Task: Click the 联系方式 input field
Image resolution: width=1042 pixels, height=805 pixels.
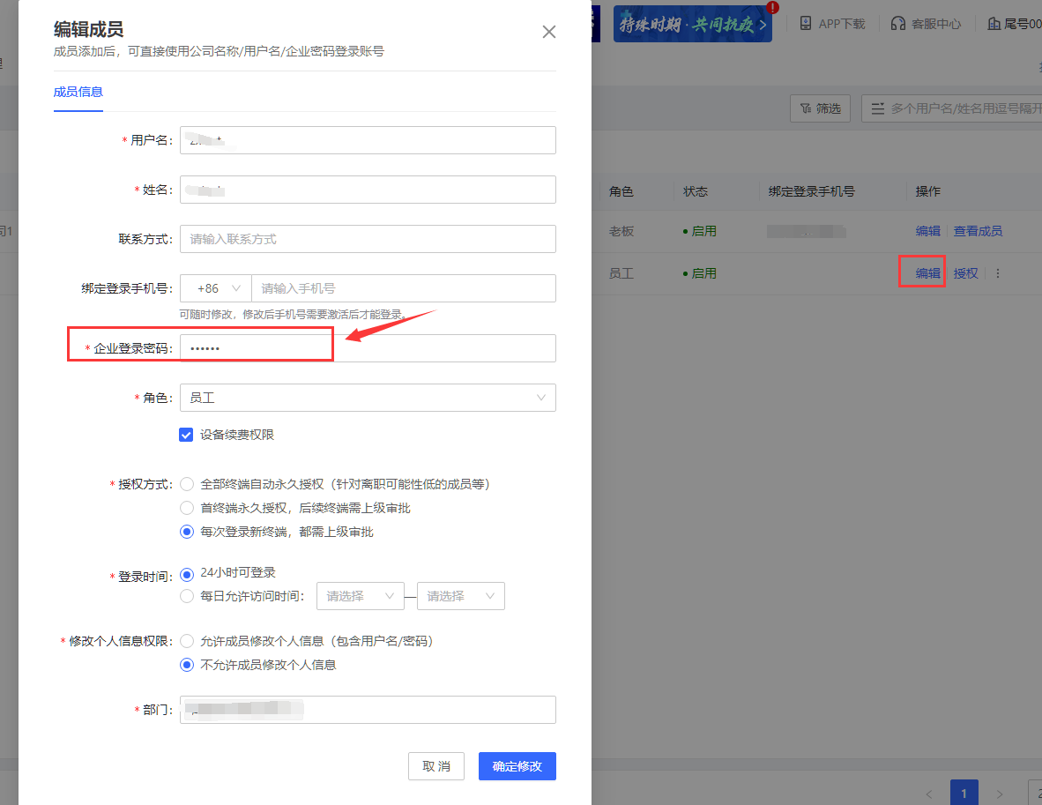Action: (368, 239)
